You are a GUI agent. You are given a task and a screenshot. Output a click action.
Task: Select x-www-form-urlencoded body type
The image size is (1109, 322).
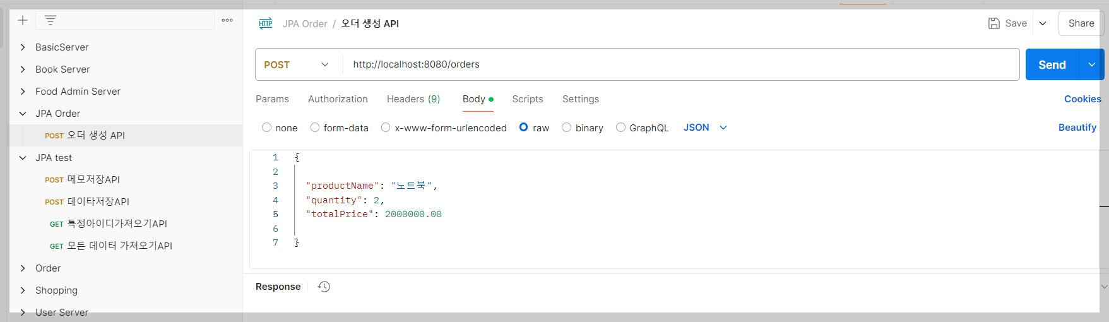[386, 128]
